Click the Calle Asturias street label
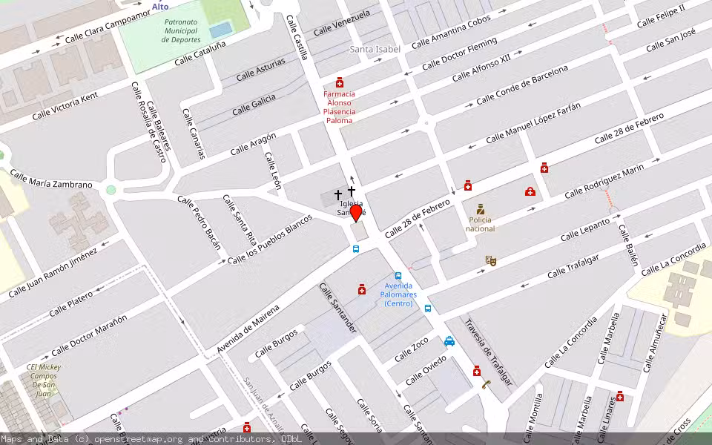 (261, 70)
